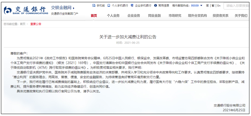Image resolution: width=251 pixels, height=116 pixels.
Task: Click the 常用信息 text link
Action: (x=164, y=5)
